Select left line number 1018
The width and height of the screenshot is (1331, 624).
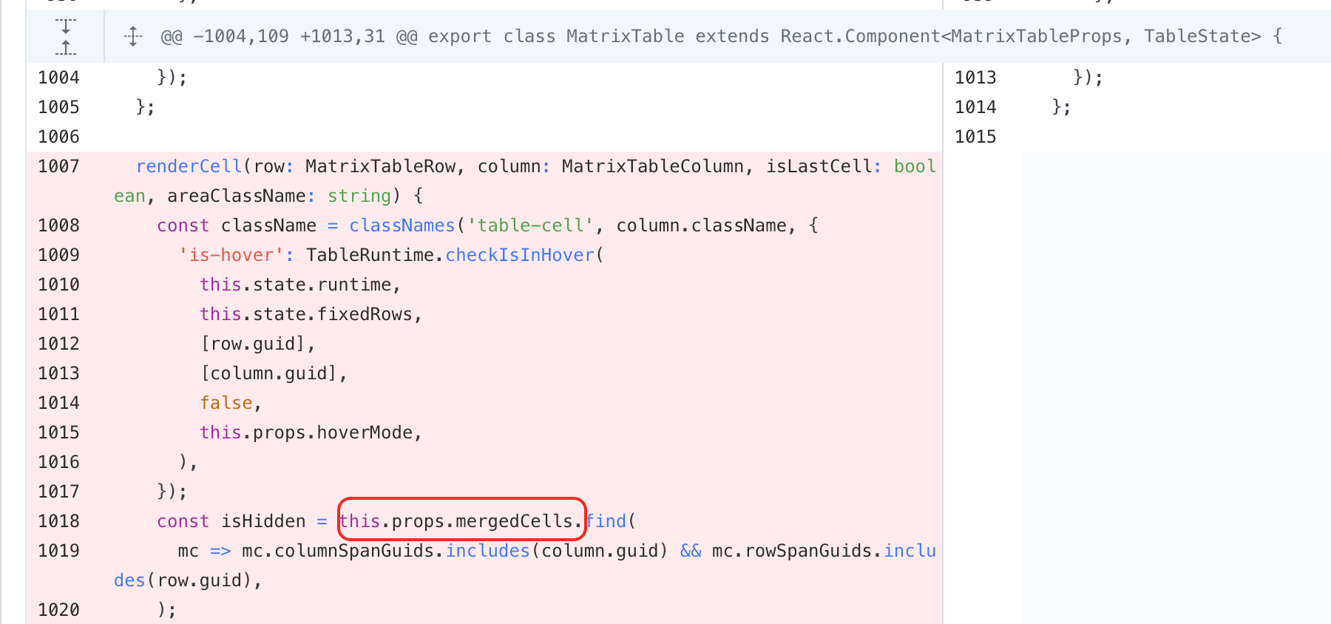point(58,521)
